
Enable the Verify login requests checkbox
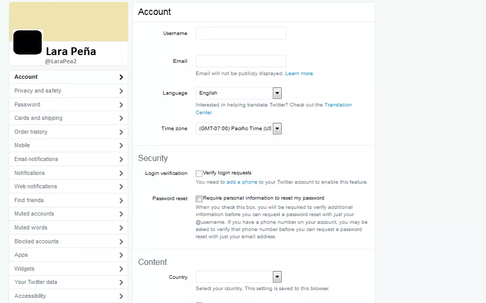(x=199, y=173)
